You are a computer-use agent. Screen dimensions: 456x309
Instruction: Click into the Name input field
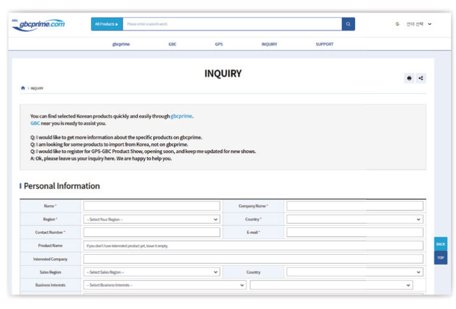point(151,206)
